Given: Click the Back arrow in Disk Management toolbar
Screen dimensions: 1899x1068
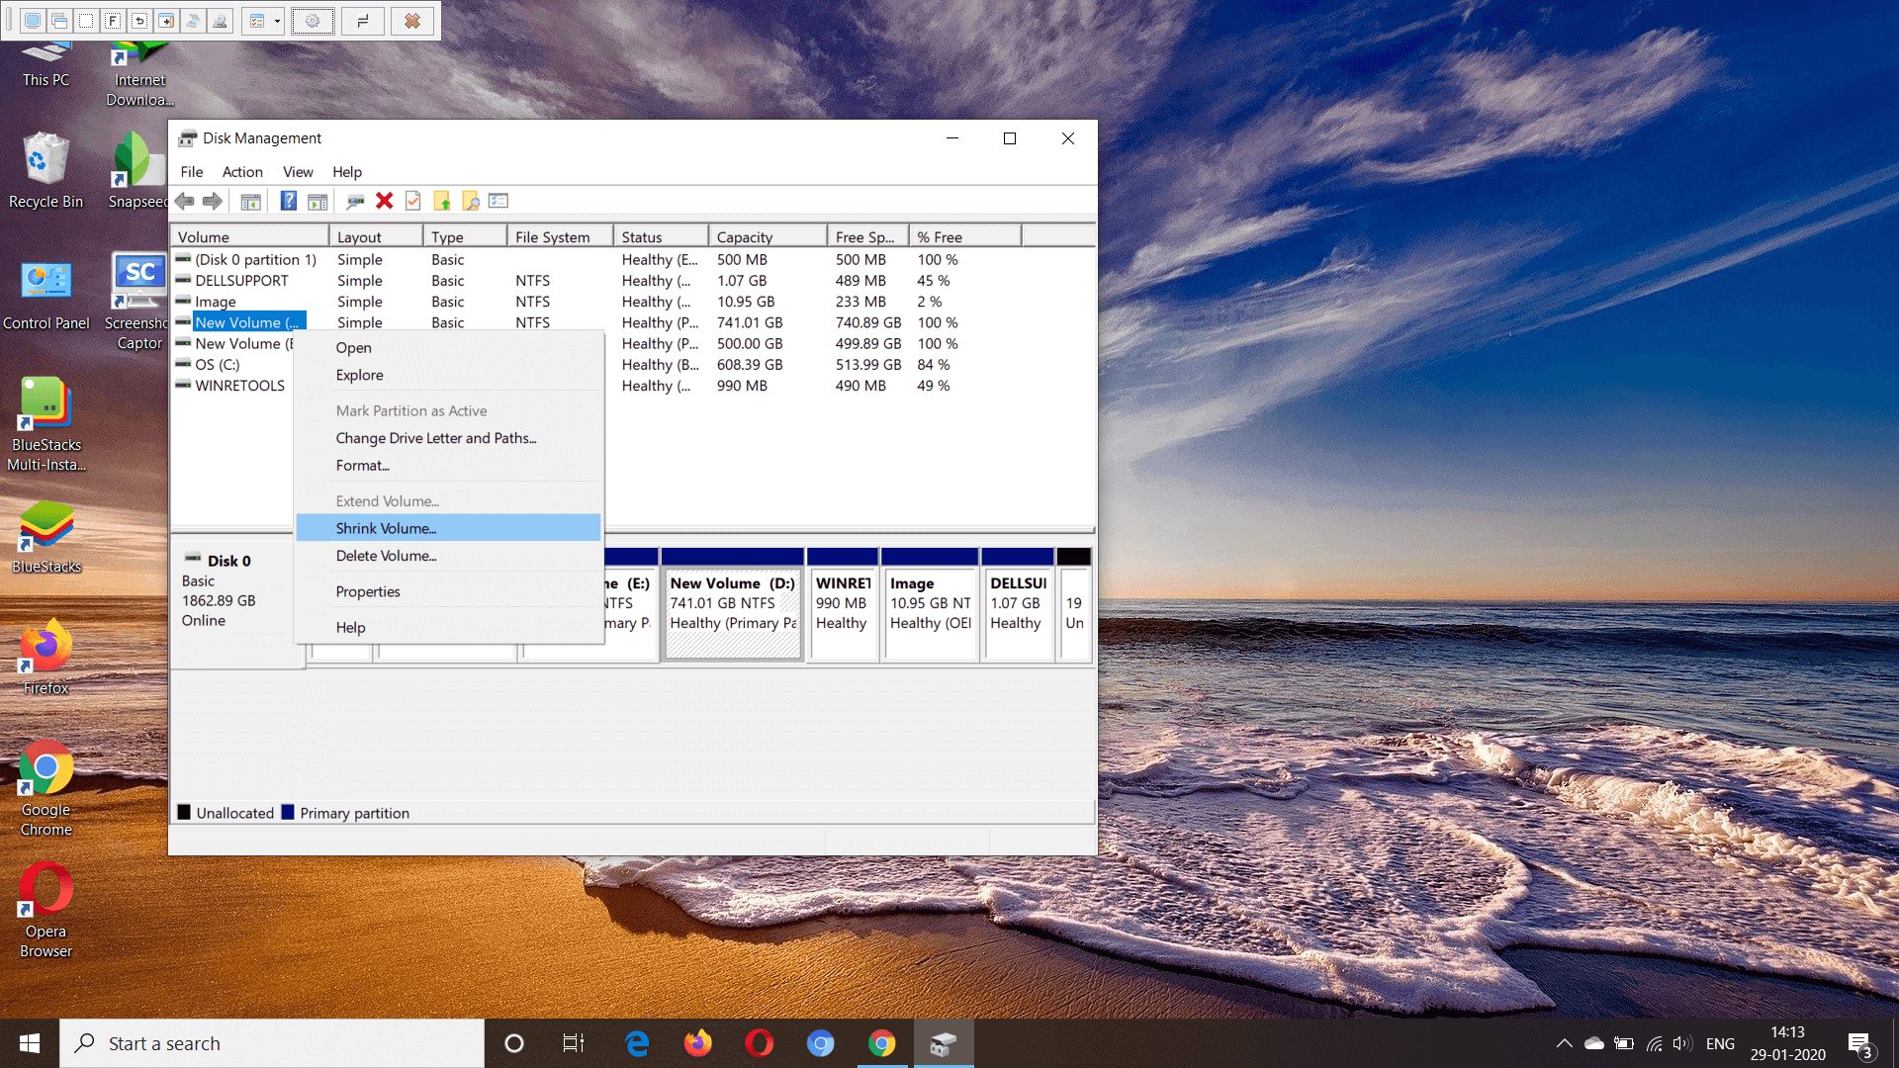Looking at the screenshot, I should 185,201.
